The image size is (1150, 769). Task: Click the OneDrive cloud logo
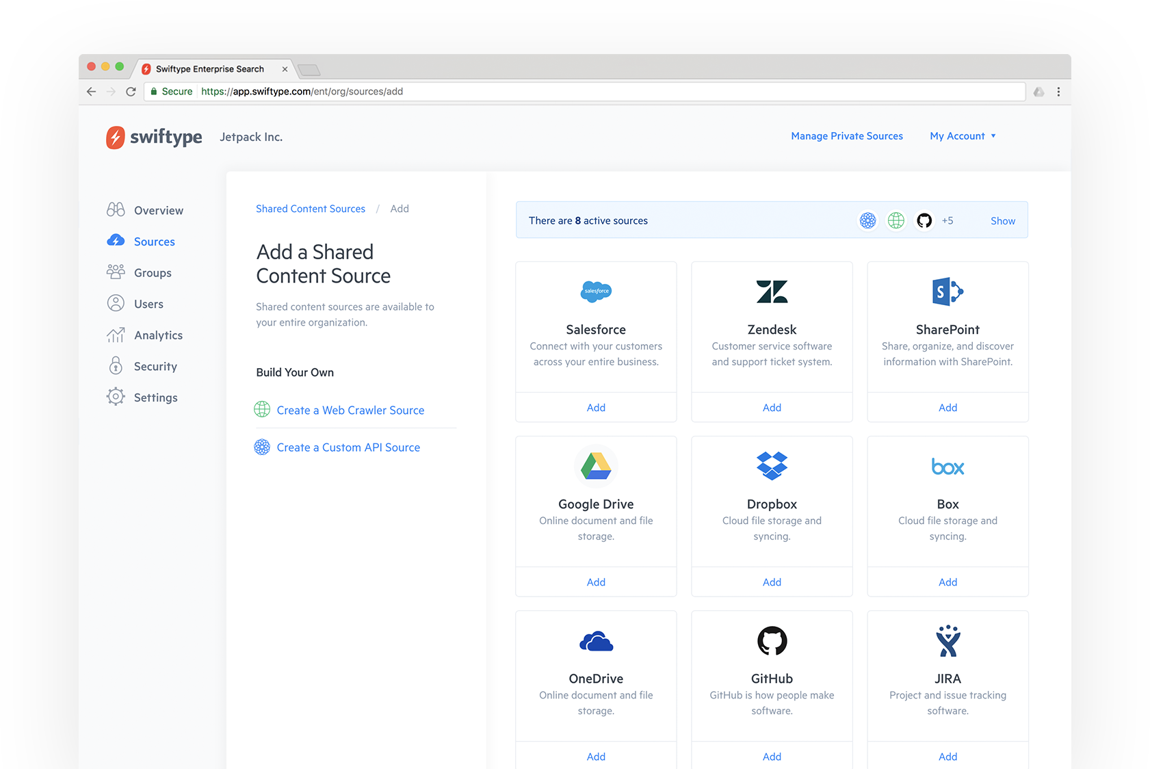coord(596,641)
